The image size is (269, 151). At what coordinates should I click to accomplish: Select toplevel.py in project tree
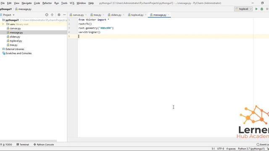click(x=16, y=41)
